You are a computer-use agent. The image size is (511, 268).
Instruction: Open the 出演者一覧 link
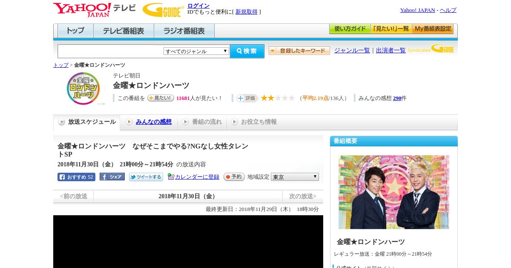(391, 51)
